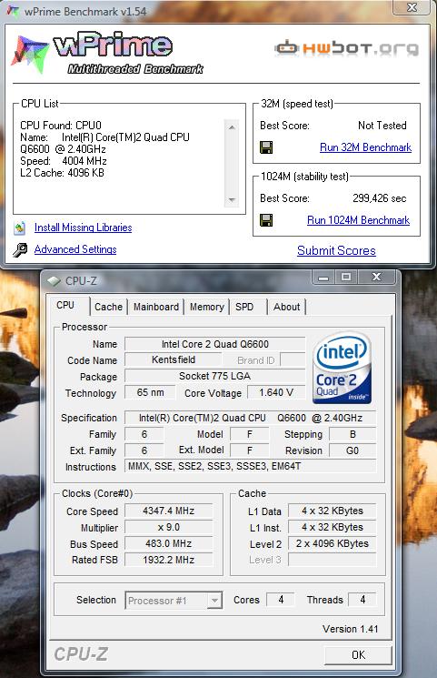
Task: Click the Submit Scores link
Action: (x=336, y=251)
